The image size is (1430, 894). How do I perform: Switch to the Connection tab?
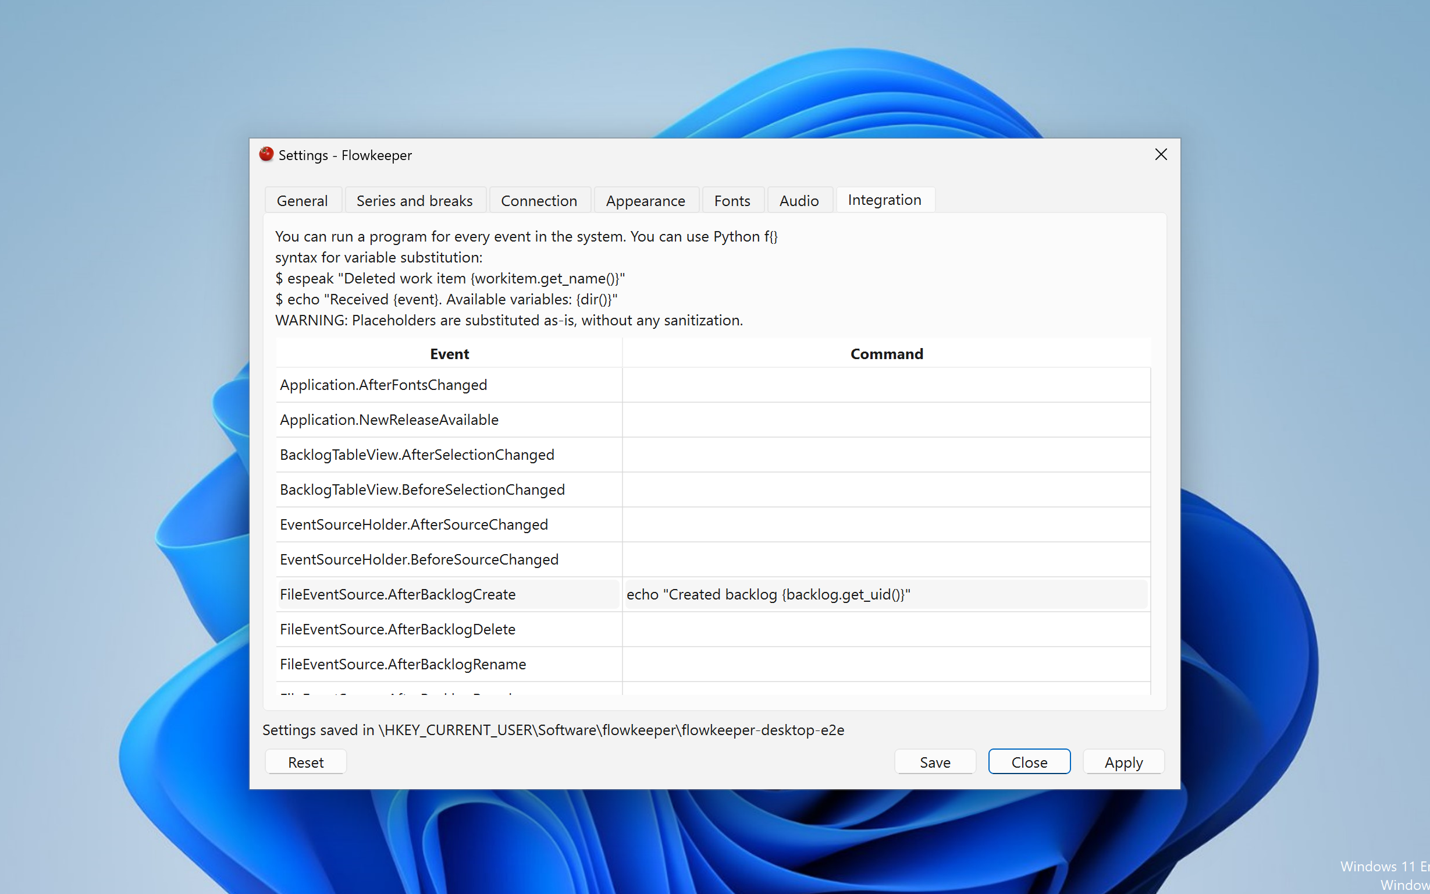click(539, 200)
